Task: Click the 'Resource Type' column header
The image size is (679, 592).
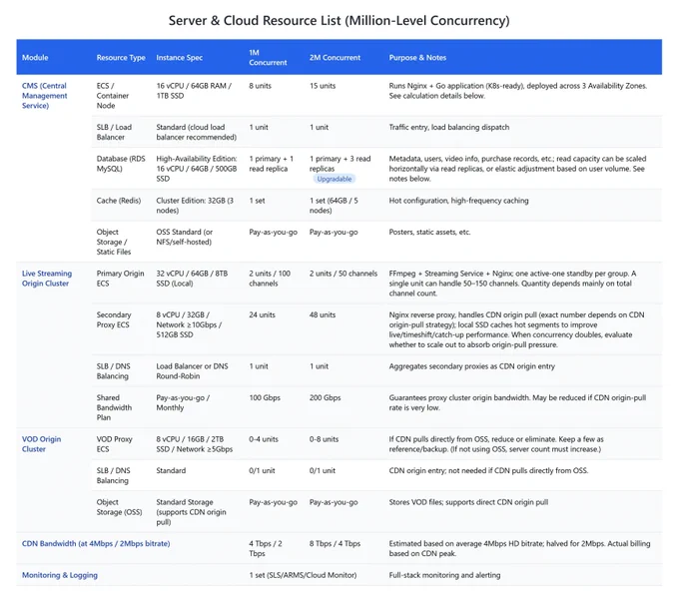Action: [x=121, y=58]
